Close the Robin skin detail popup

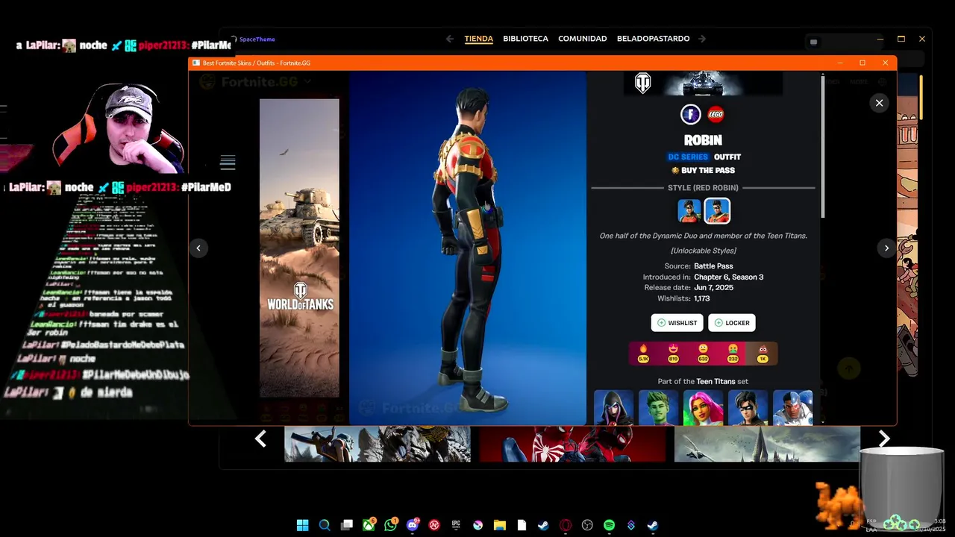pos(879,103)
